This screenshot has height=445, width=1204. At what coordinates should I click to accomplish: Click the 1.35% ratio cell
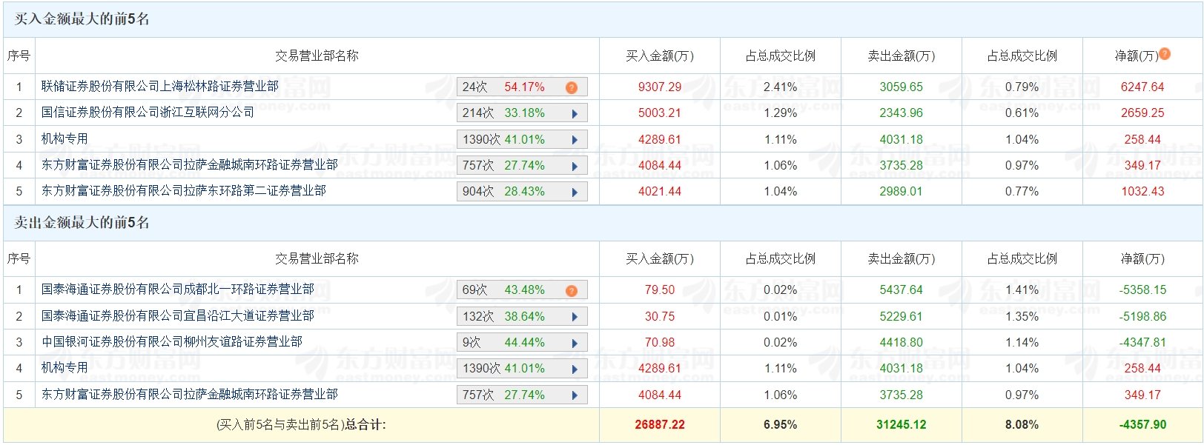tap(1022, 316)
